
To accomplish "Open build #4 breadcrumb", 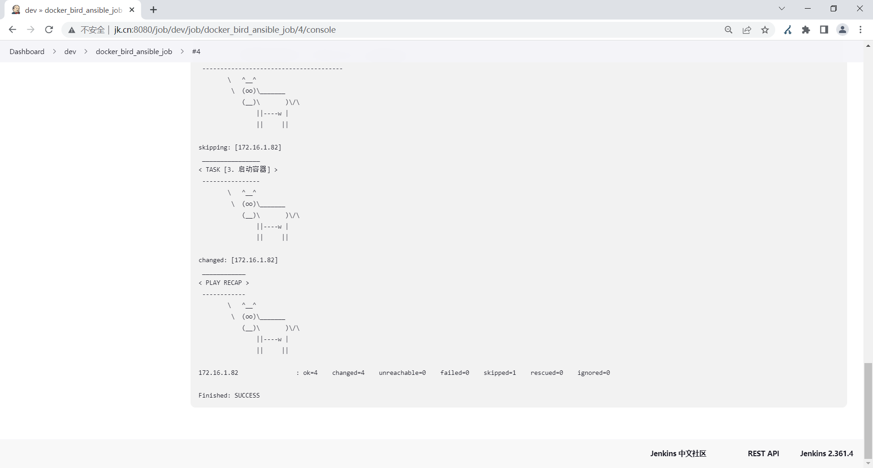I will coord(196,51).
